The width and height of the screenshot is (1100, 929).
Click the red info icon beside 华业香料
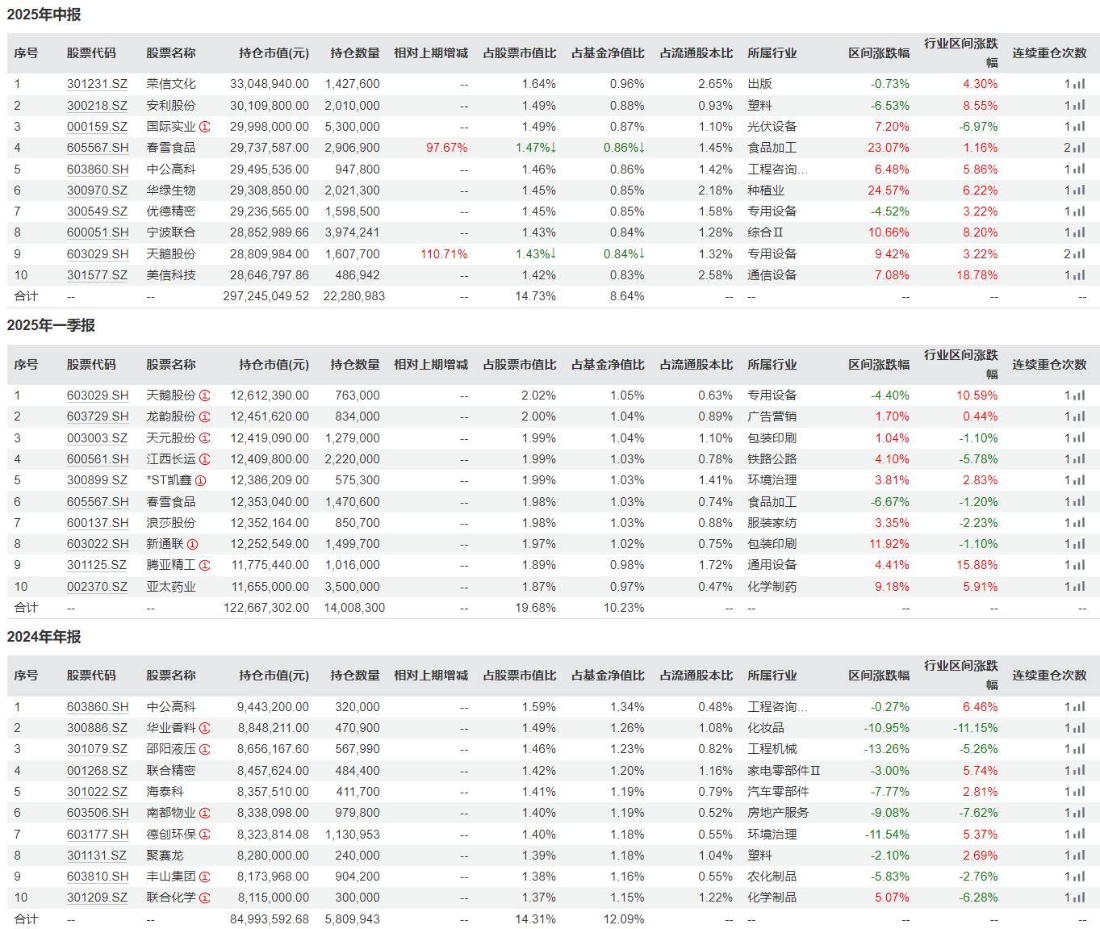pyautogui.click(x=205, y=728)
